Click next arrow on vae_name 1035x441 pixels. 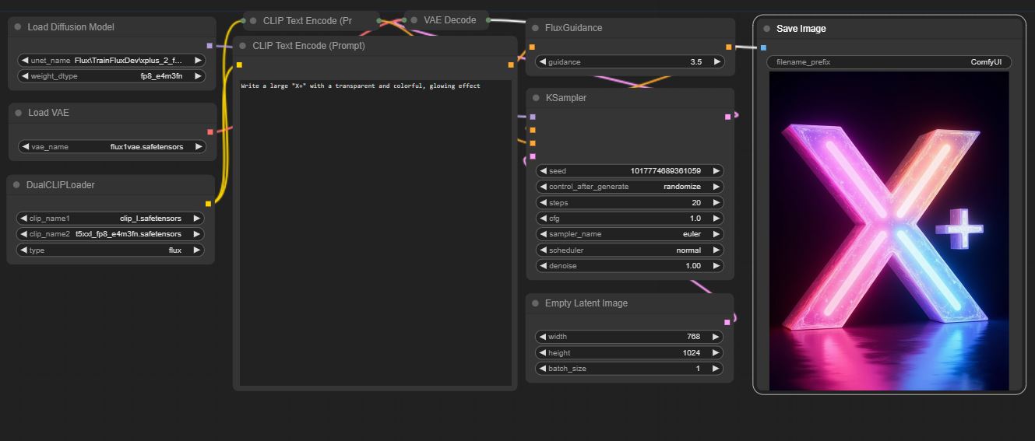pos(199,146)
